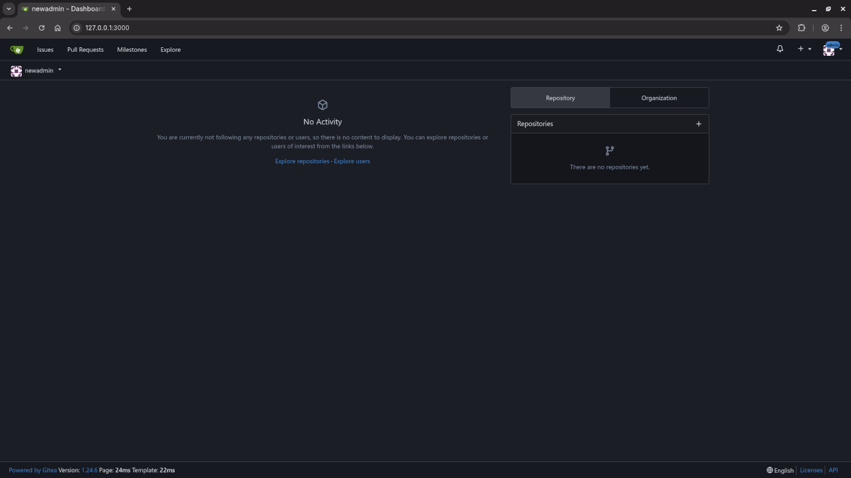Add a new repository with plus icon

pyautogui.click(x=698, y=124)
